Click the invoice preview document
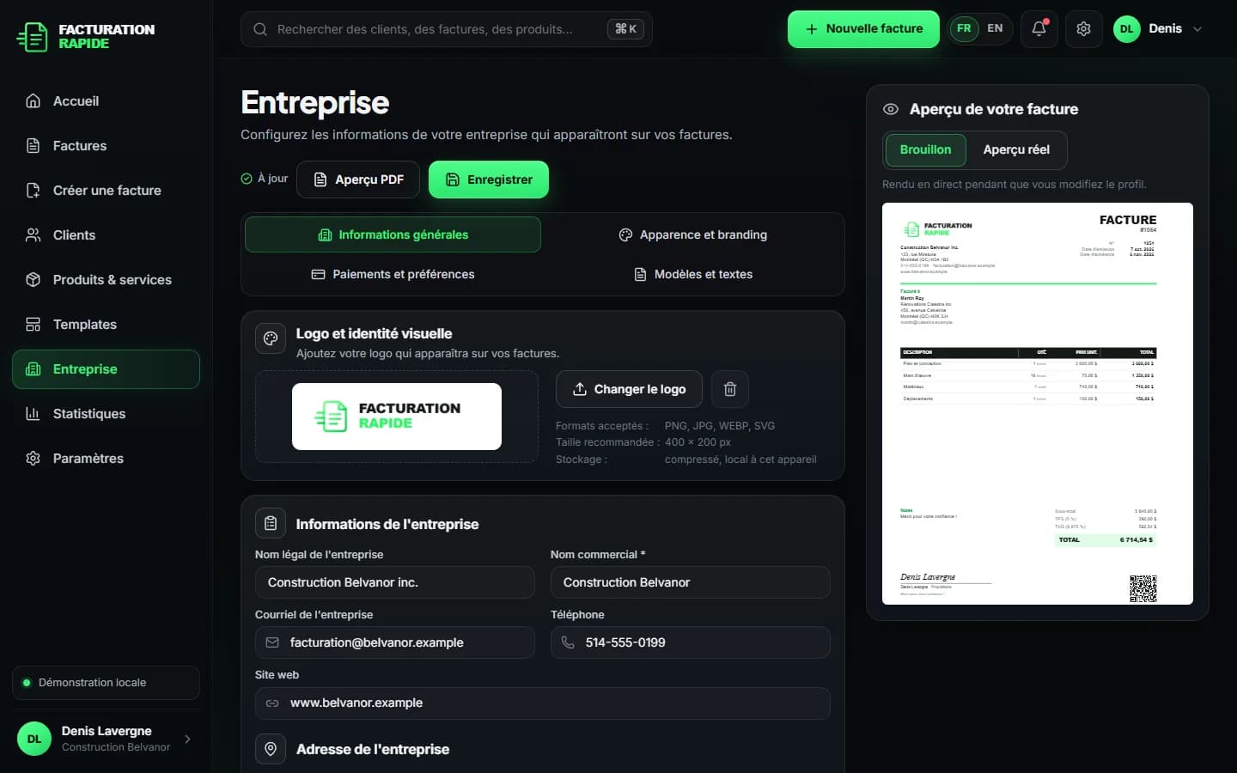This screenshot has width=1237, height=773. [1038, 404]
